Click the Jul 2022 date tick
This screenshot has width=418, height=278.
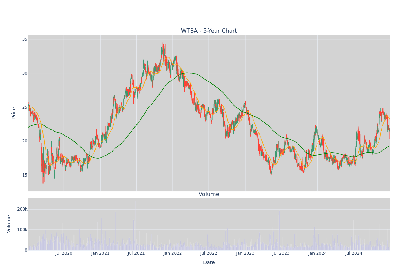pos(209,253)
